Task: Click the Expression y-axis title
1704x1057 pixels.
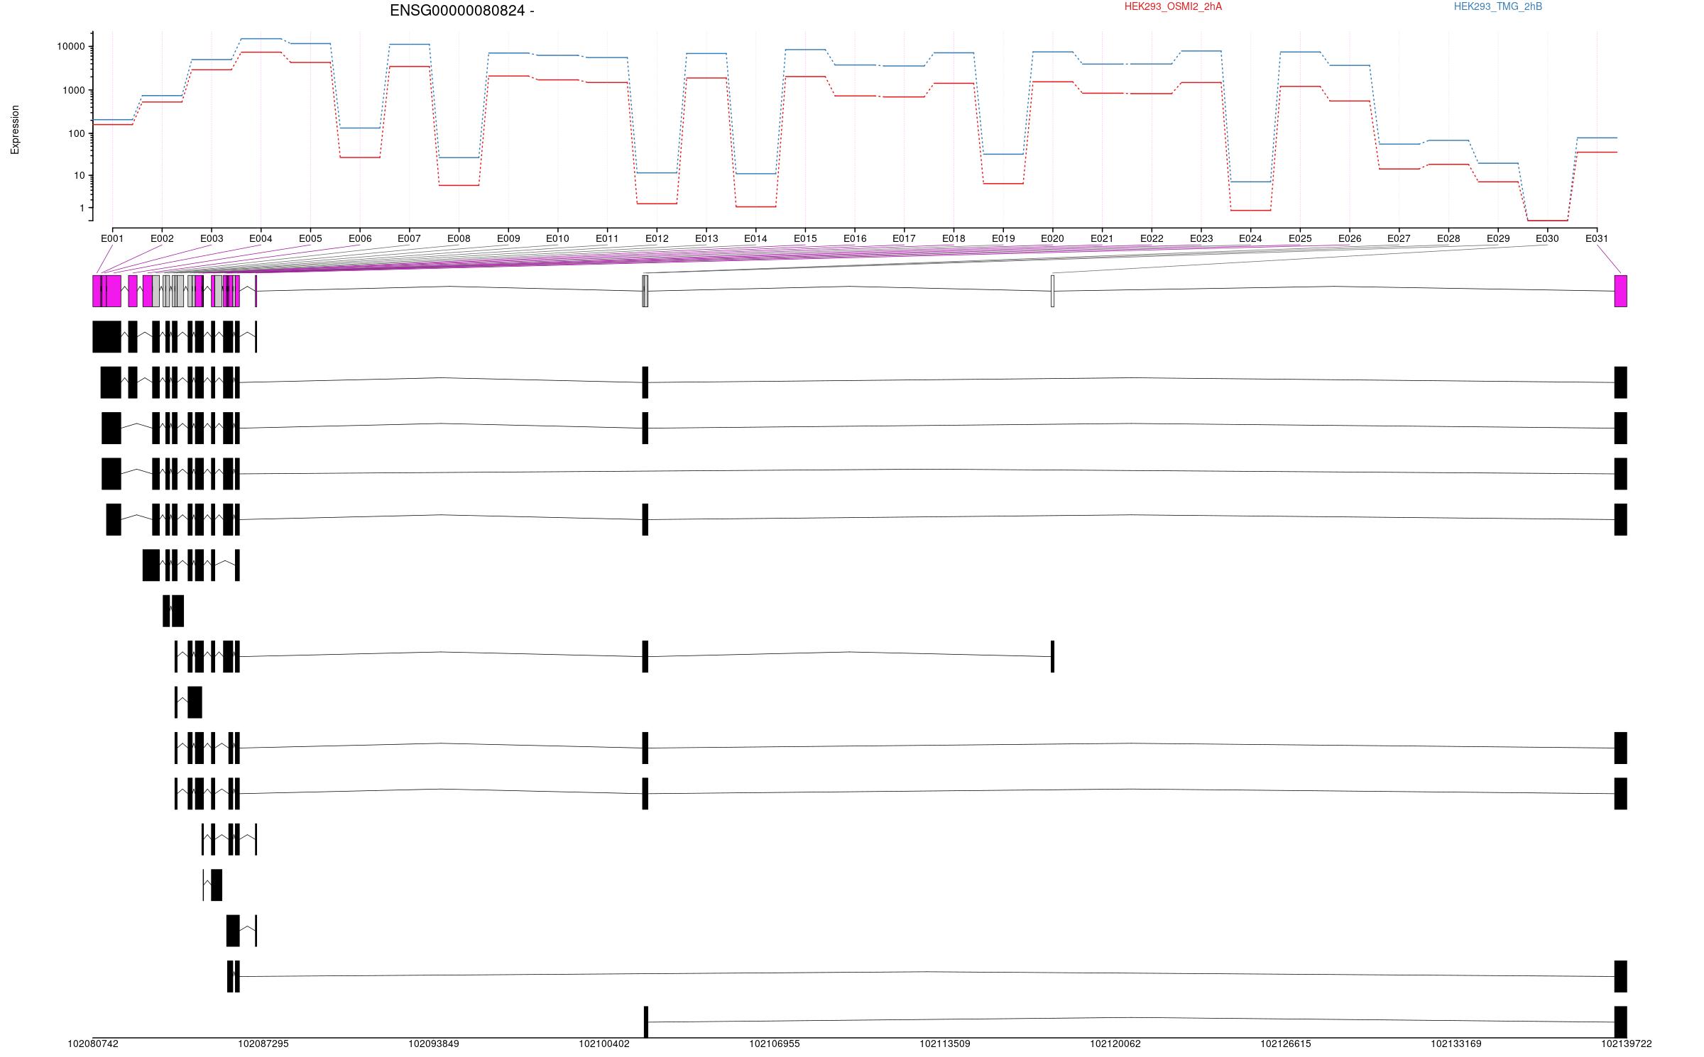Action: click(15, 130)
